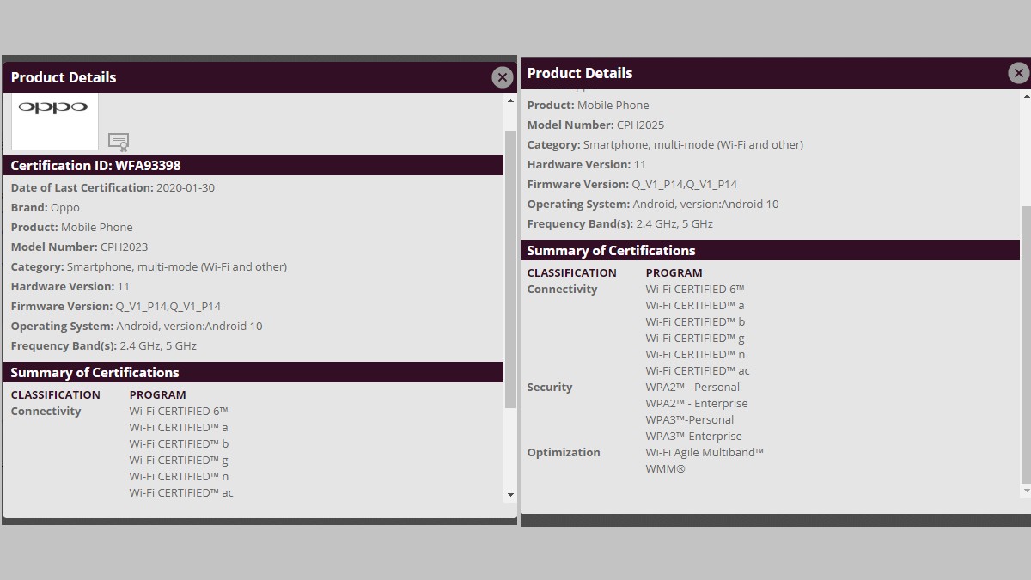1031x580 pixels.
Task: Click Product Details title in left dialog
Action: pos(64,77)
